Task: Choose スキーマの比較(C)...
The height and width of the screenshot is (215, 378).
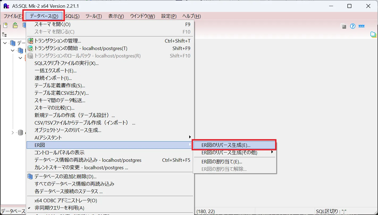Action: pos(110,108)
